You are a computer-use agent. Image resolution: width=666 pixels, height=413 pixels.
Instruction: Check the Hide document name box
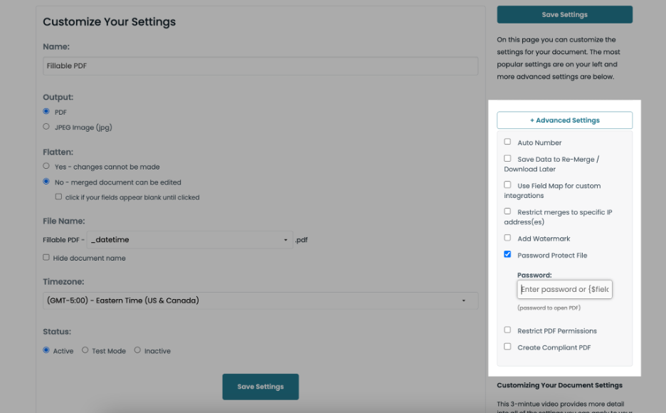(46, 257)
